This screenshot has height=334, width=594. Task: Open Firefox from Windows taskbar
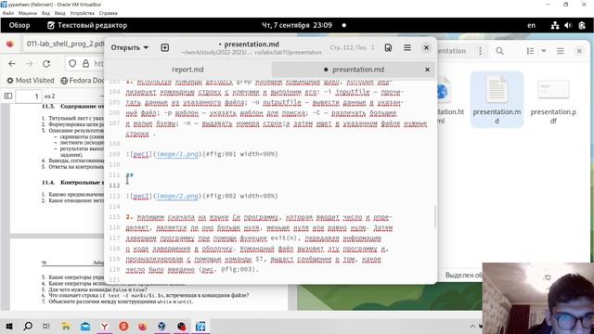143,326
